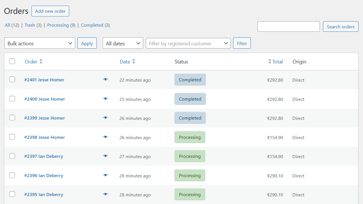
Task: Check the box for order #2398
Action: tap(12, 137)
